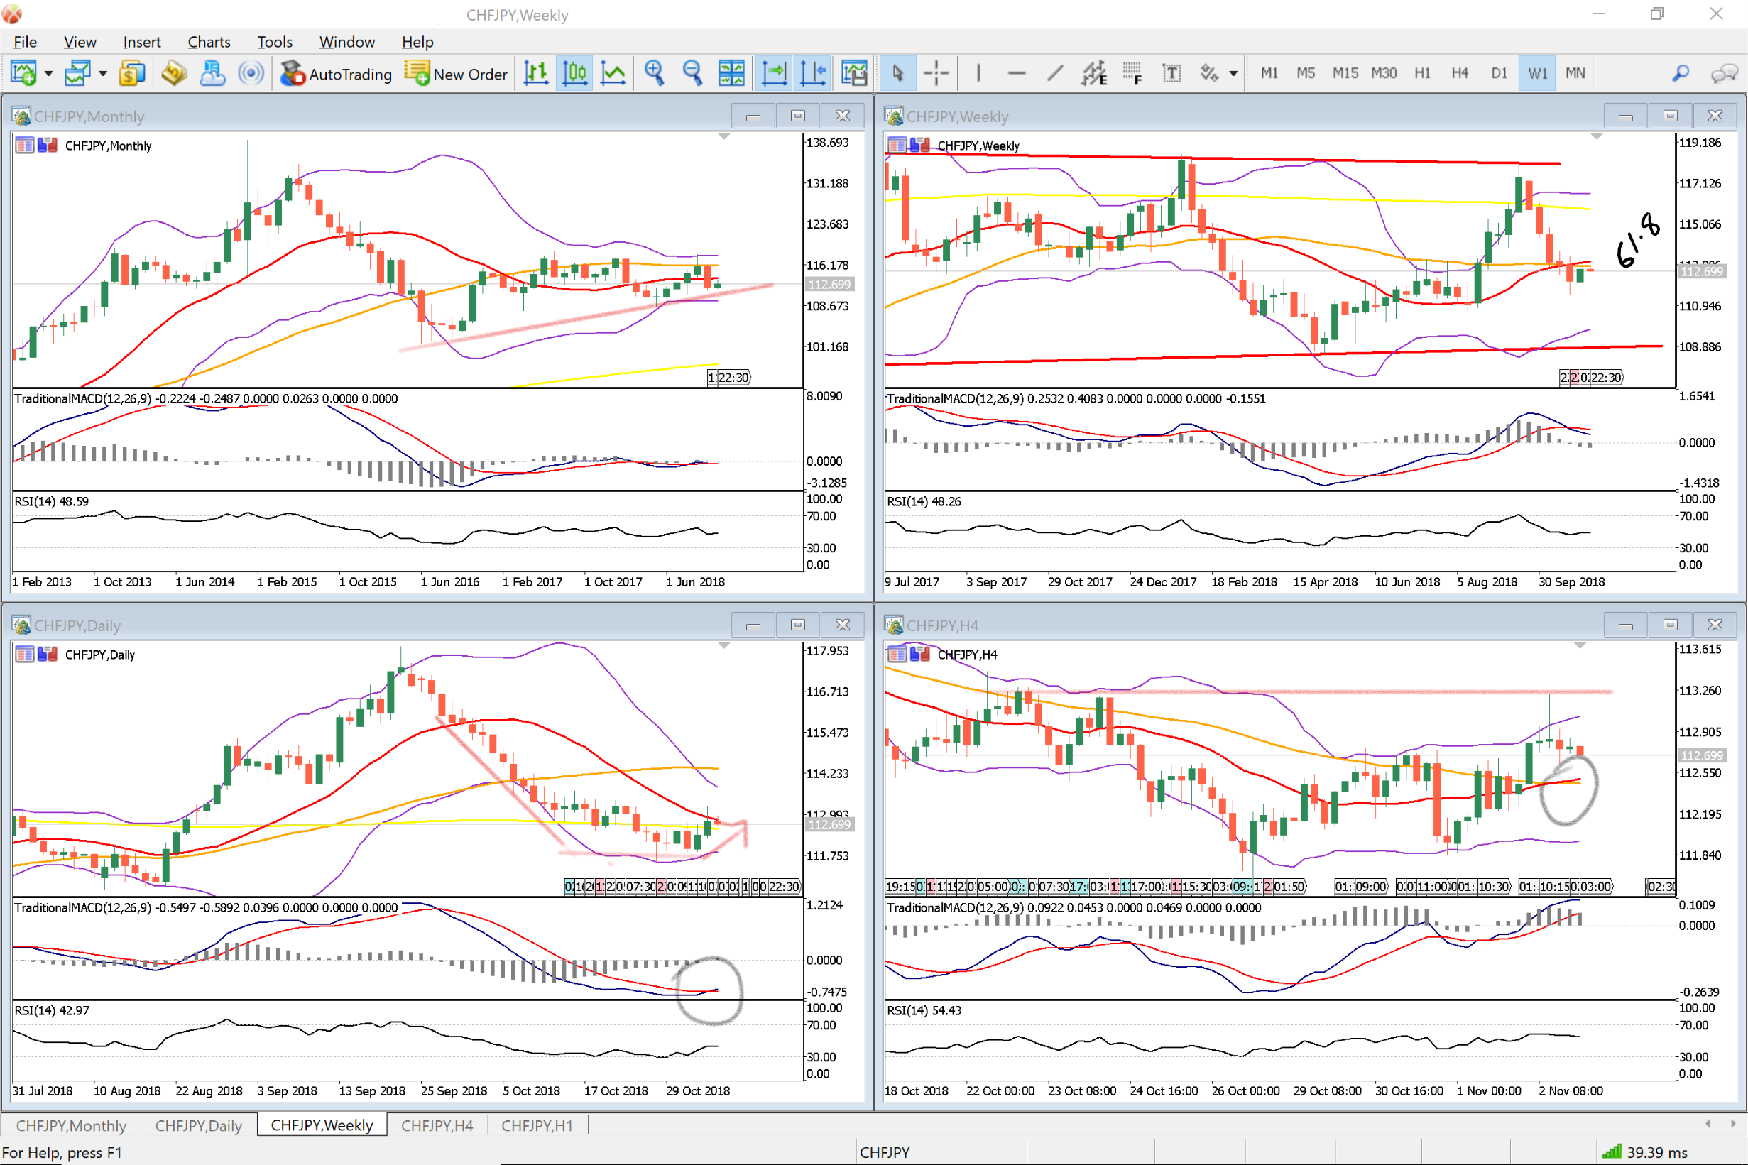Select the crosshair cursor tool
Image resolution: width=1748 pixels, height=1165 pixels.
click(x=936, y=73)
